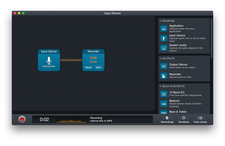Choose the Output Device speaker icon
The width and height of the screenshot is (225, 146).
(164, 66)
